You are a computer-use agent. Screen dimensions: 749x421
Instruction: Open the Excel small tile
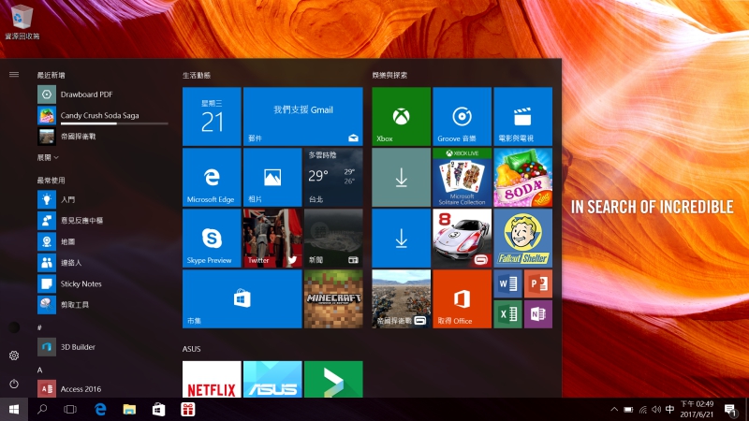click(x=507, y=314)
